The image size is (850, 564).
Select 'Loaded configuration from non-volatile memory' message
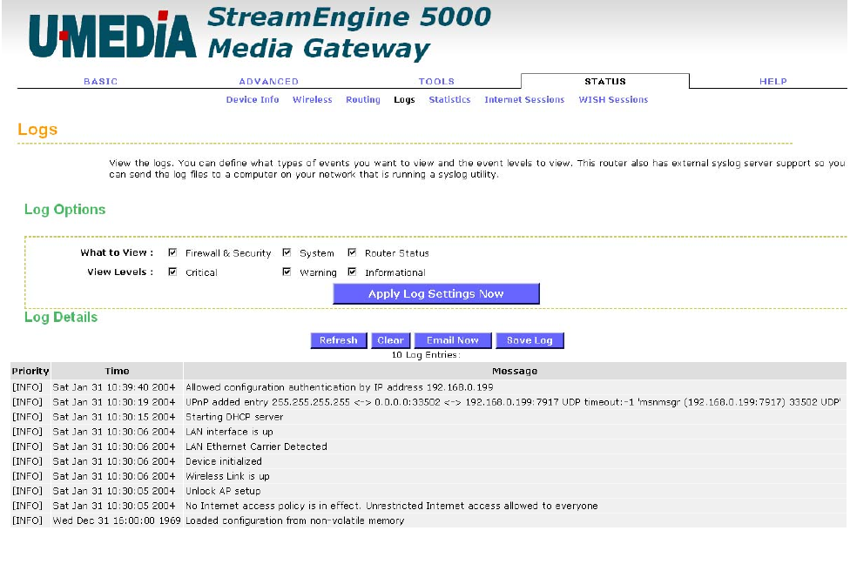click(x=295, y=520)
